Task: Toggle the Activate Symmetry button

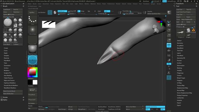Action: tap(155, 107)
